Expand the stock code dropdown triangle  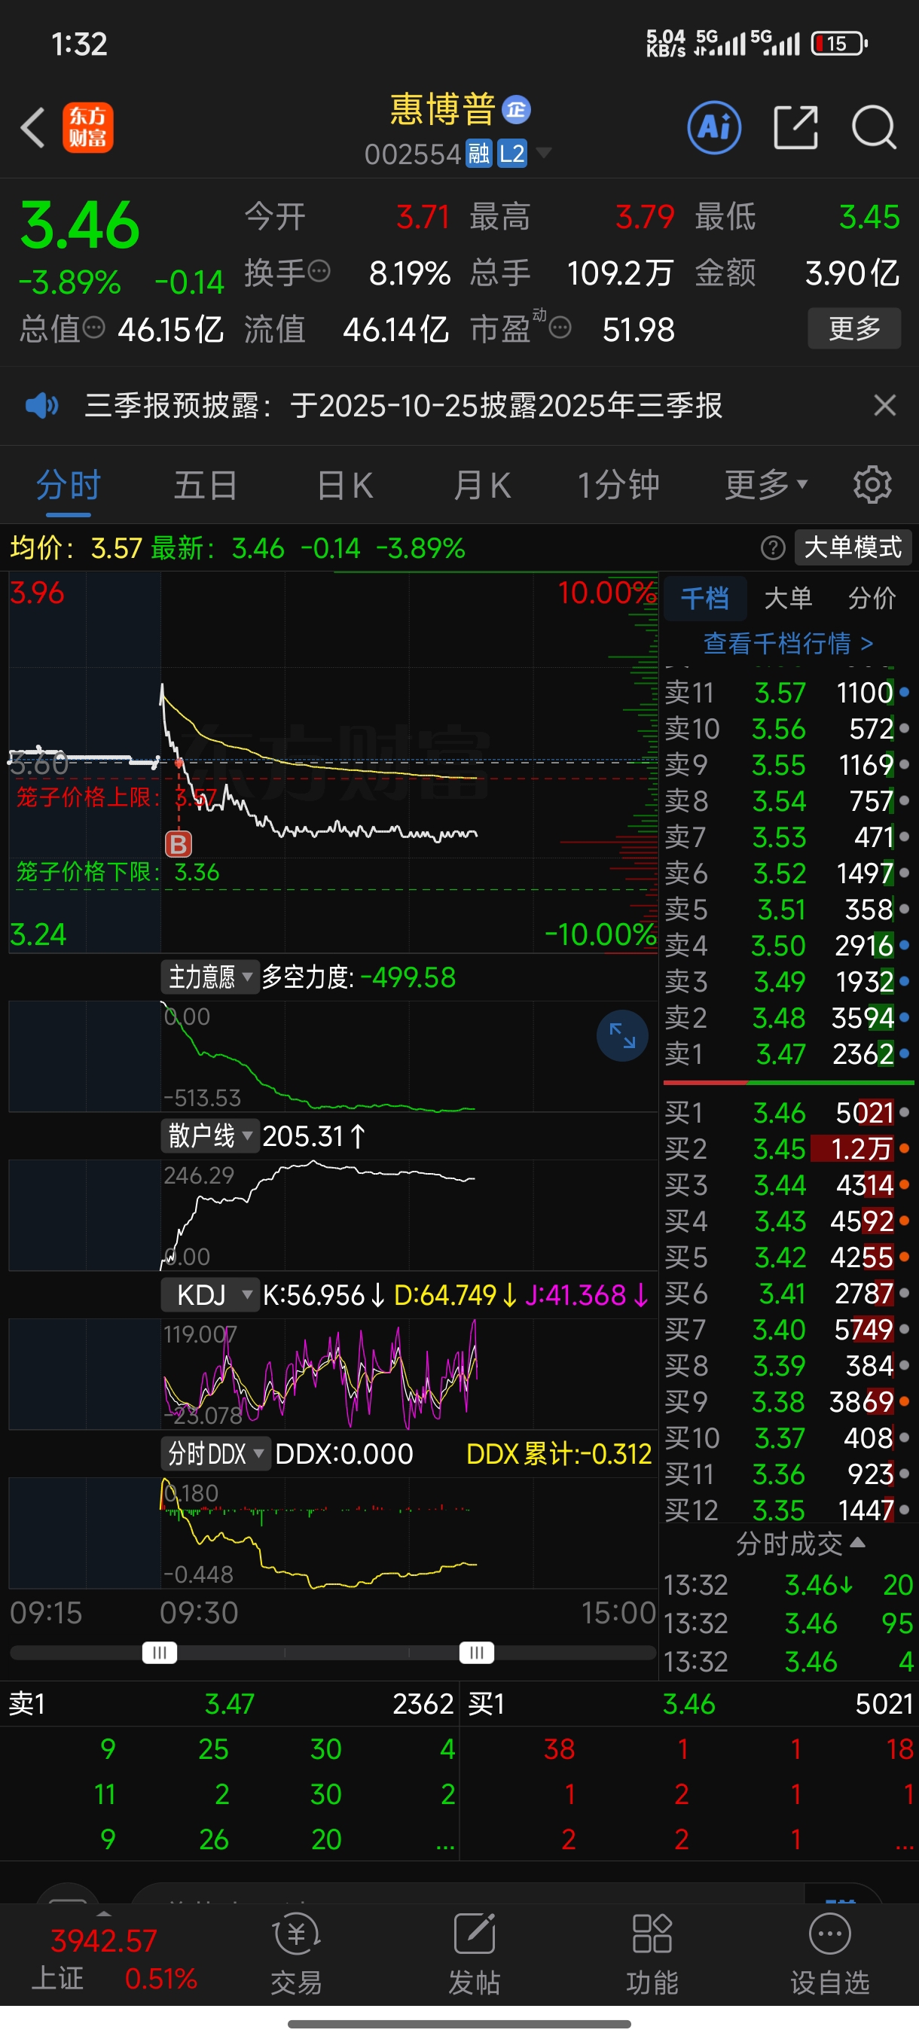(x=544, y=152)
